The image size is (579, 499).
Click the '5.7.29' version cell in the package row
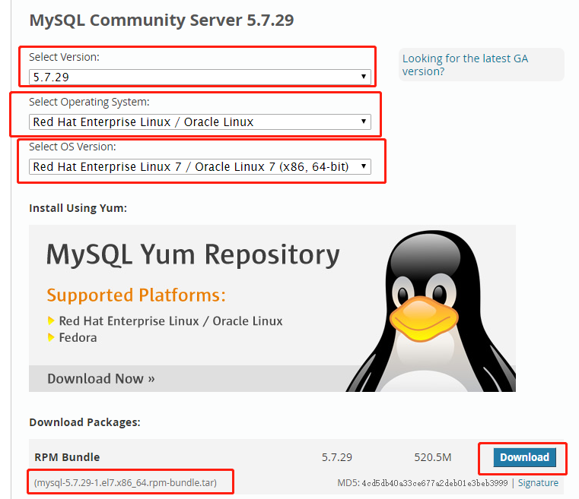tap(337, 457)
